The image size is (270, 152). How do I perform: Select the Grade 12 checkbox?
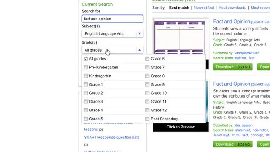click(147, 110)
